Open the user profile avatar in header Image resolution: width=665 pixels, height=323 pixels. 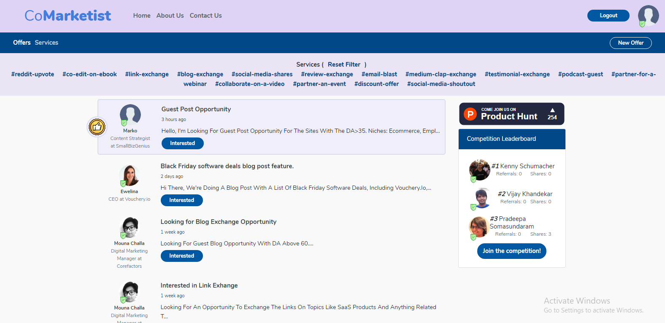coord(648,16)
